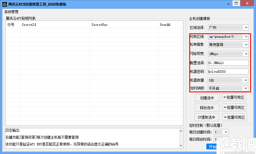Screen dimensions: 256x154
Task: Close the application window
Action: coord(247,3)
